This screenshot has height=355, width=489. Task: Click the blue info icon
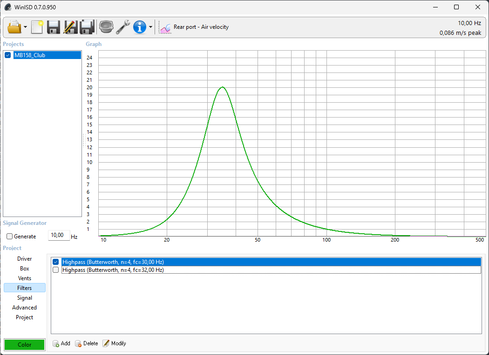[140, 27]
